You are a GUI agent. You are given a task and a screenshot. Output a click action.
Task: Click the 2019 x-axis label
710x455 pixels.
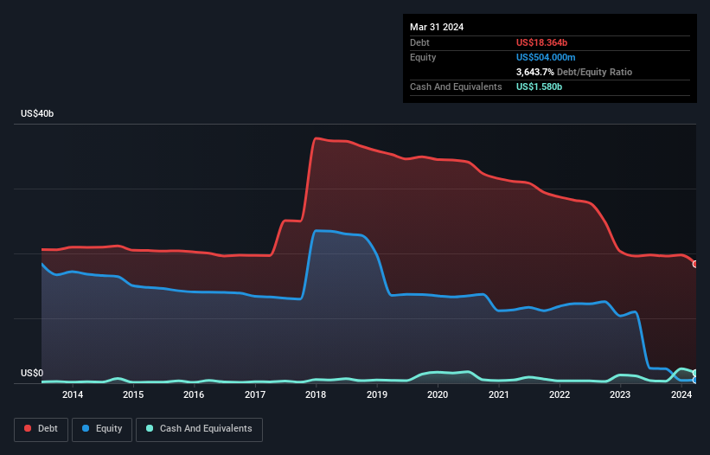377,394
